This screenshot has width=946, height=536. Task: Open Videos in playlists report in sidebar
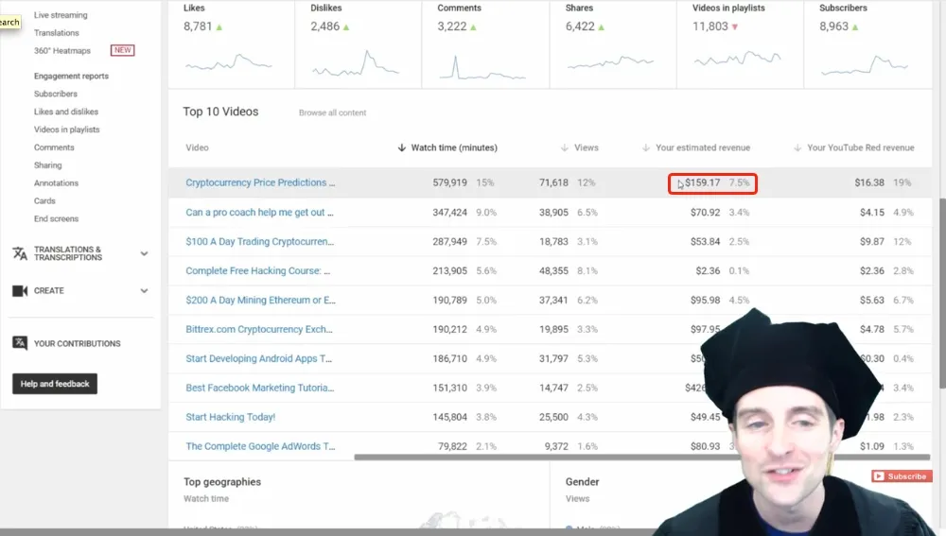coord(66,130)
